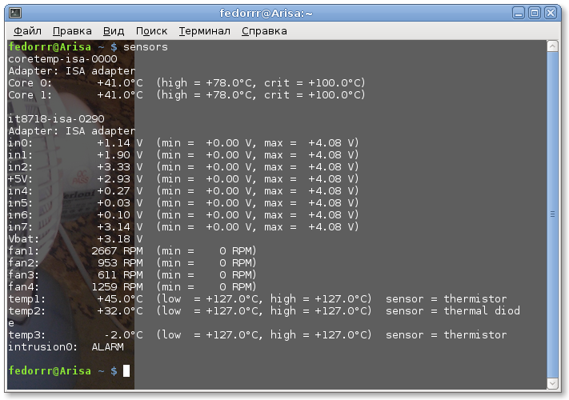
Task: Click the scrollbar down arrow
Action: click(x=551, y=381)
